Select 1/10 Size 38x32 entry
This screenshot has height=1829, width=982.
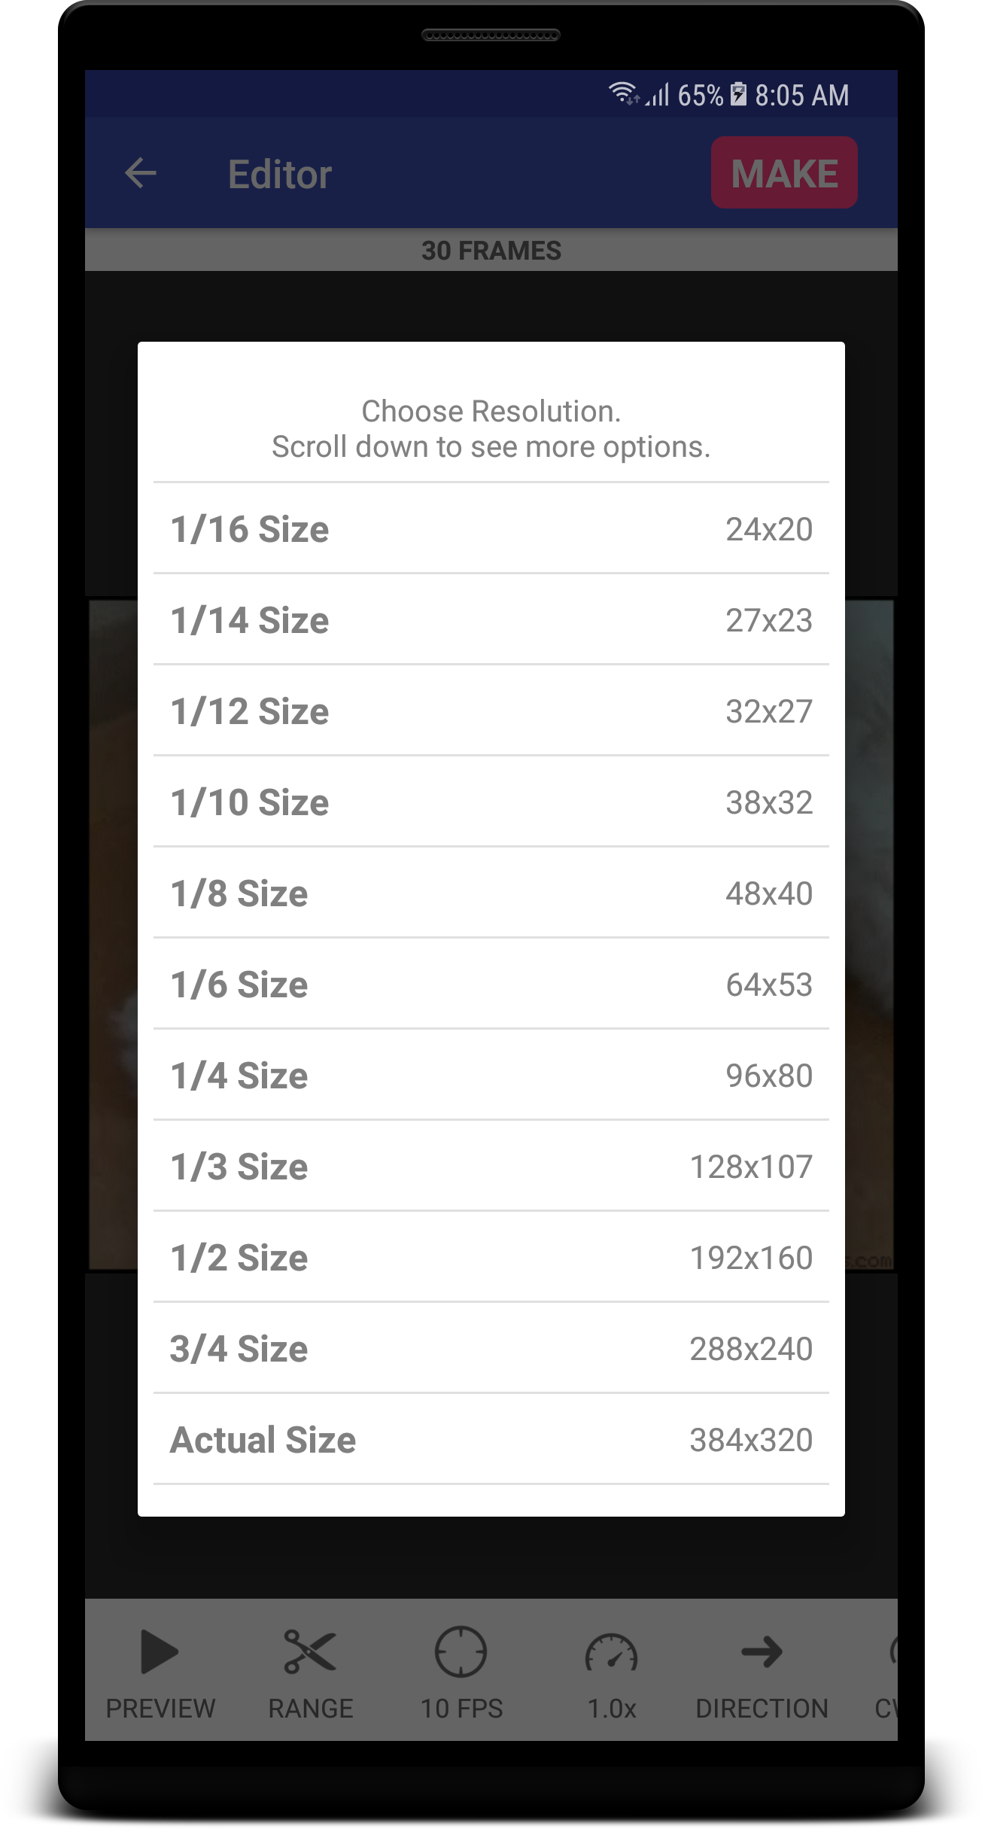pos(491,802)
